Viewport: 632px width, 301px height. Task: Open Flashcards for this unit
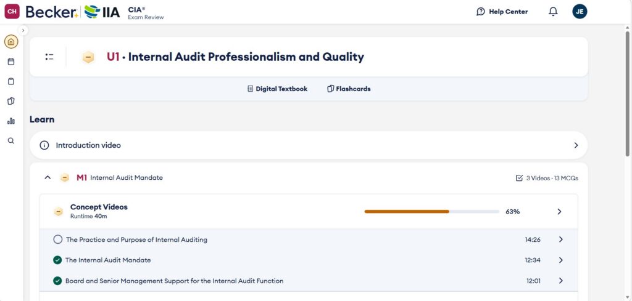(x=349, y=89)
